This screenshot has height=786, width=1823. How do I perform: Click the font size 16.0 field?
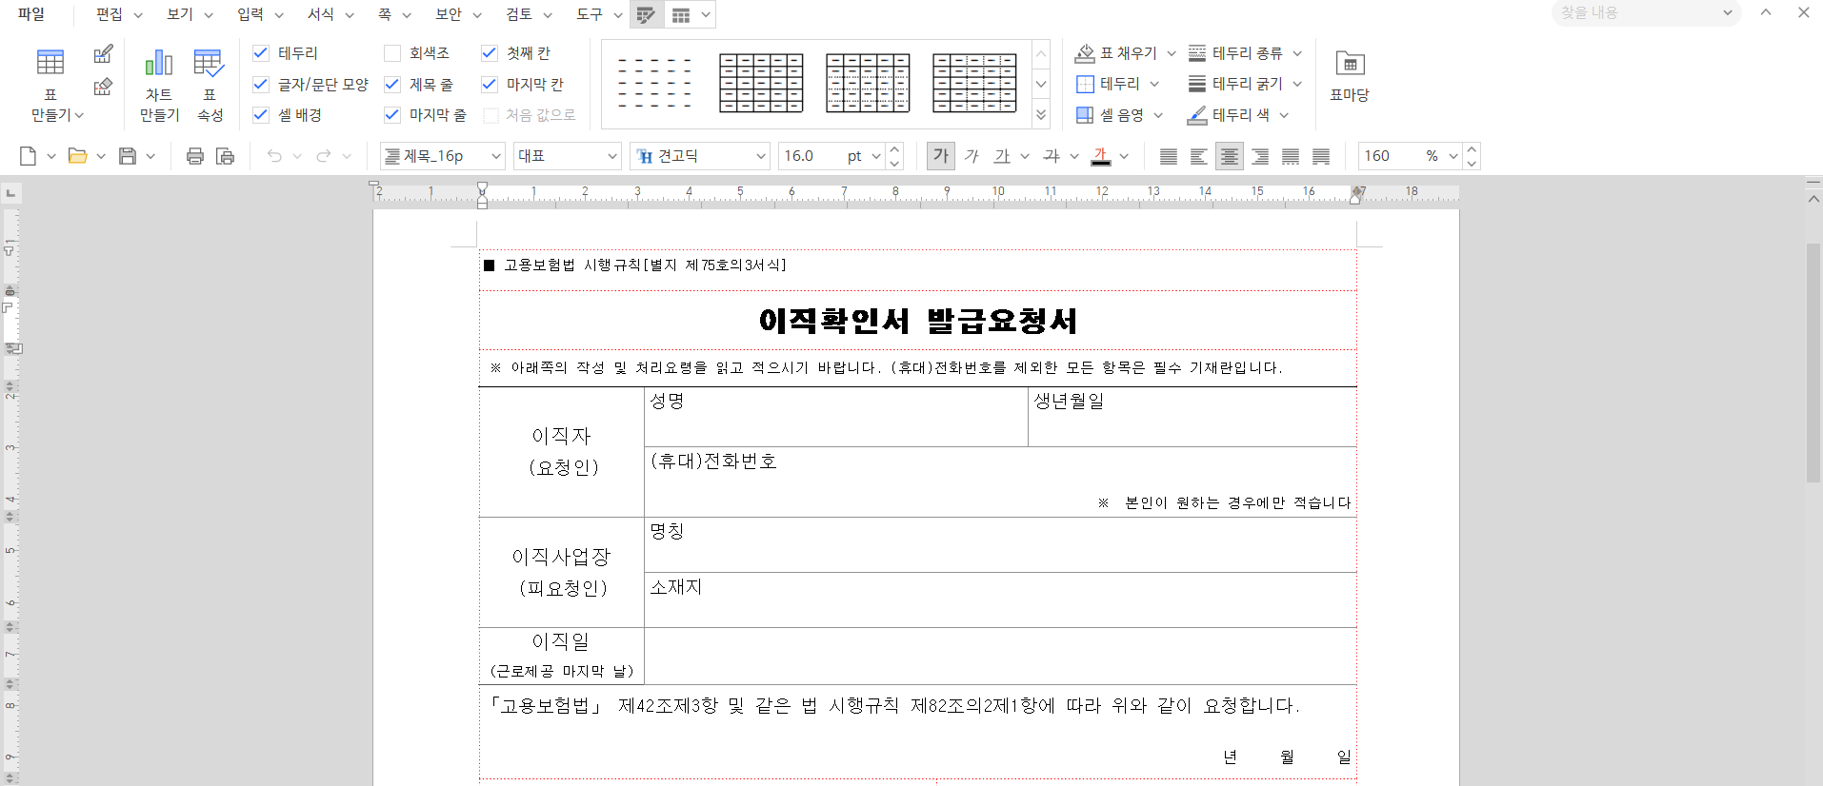(x=810, y=156)
